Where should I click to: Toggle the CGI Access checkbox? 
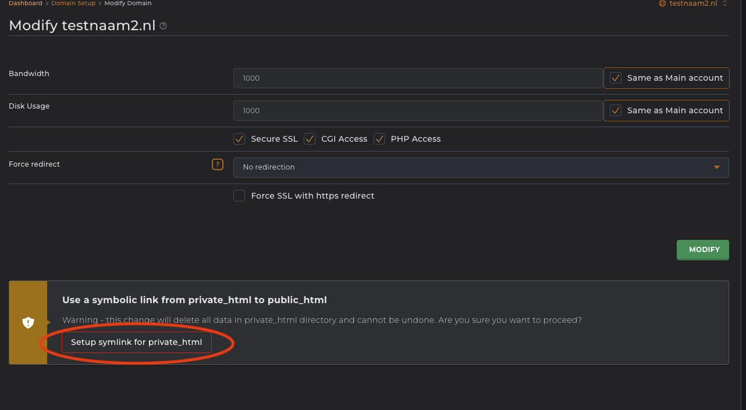pyautogui.click(x=310, y=139)
